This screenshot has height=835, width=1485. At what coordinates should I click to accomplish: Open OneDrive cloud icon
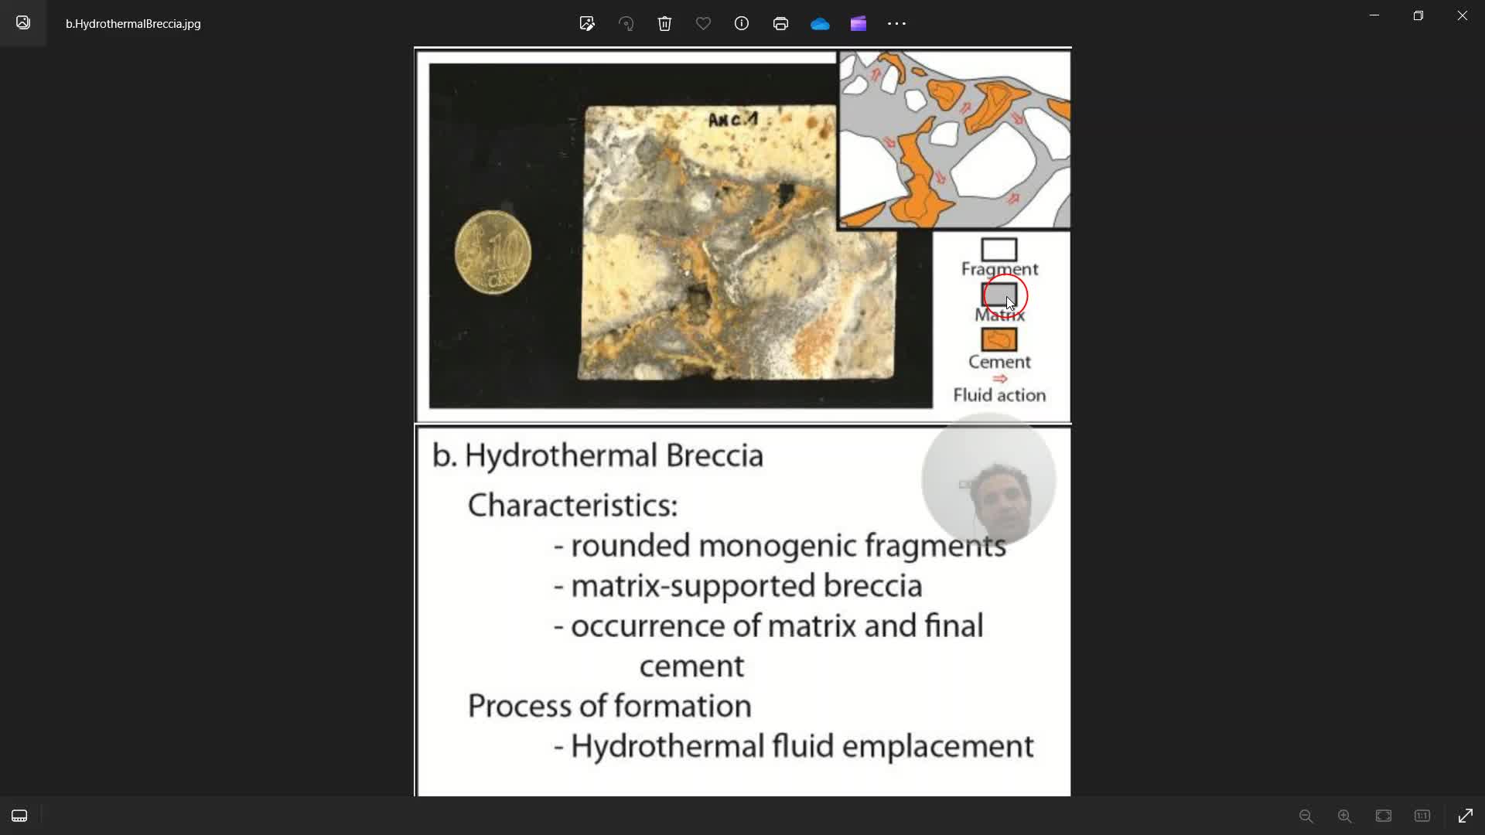click(x=820, y=23)
